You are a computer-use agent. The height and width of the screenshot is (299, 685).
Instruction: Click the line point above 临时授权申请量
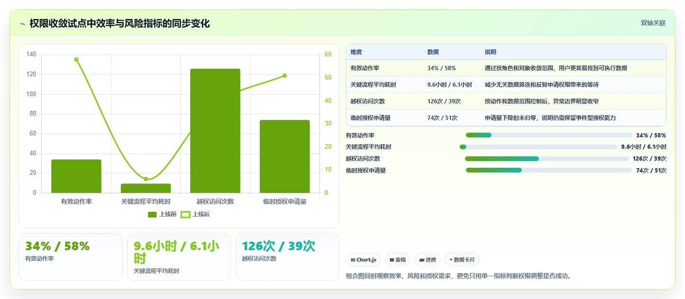(x=285, y=75)
